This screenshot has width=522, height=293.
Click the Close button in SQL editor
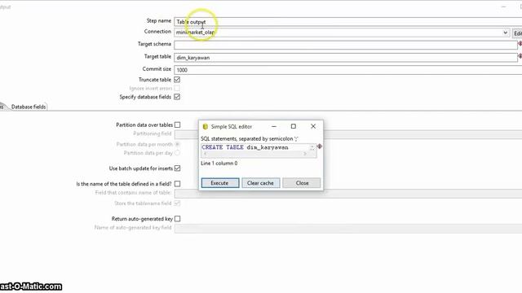[x=302, y=183]
